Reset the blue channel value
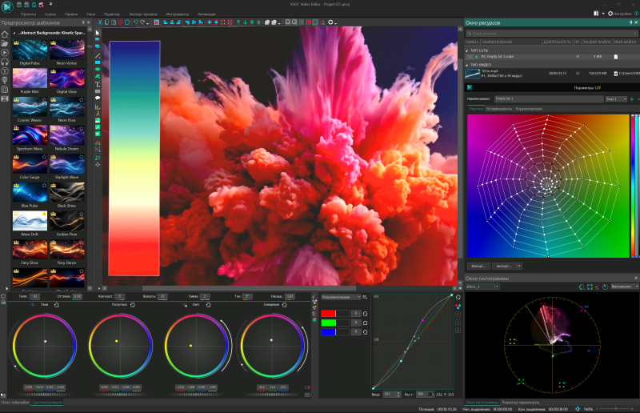Image resolution: width=640 pixels, height=413 pixels. pyautogui.click(x=365, y=332)
